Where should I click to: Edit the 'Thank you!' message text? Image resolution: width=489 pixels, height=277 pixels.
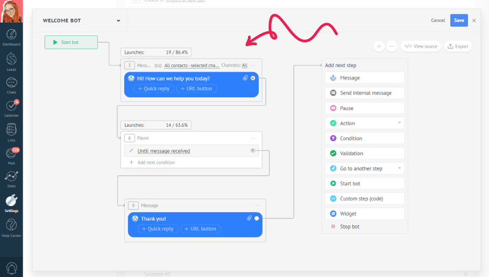[153, 219]
